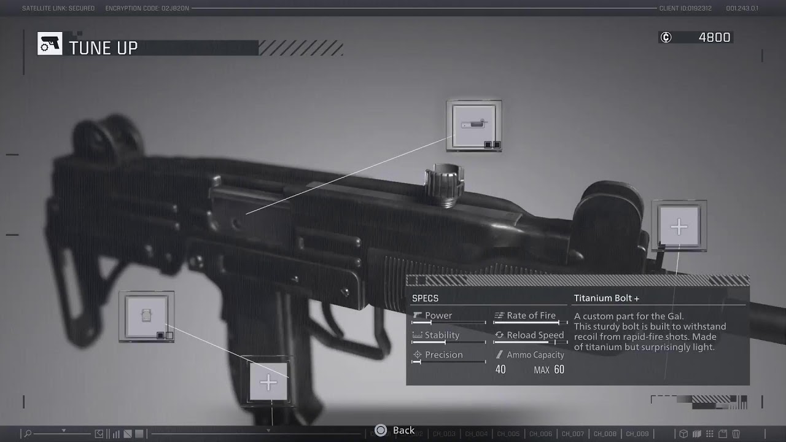Click the TUNE UP screen title

pos(103,48)
